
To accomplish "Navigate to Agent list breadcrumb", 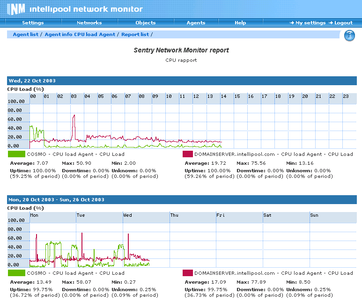I will [x=25, y=35].
